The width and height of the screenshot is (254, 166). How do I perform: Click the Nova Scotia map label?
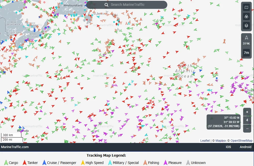point(33,35)
